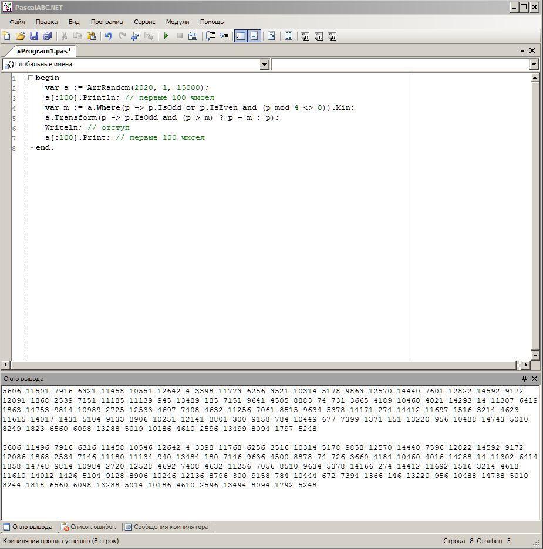Click a.Transform in code line 5

70,117
